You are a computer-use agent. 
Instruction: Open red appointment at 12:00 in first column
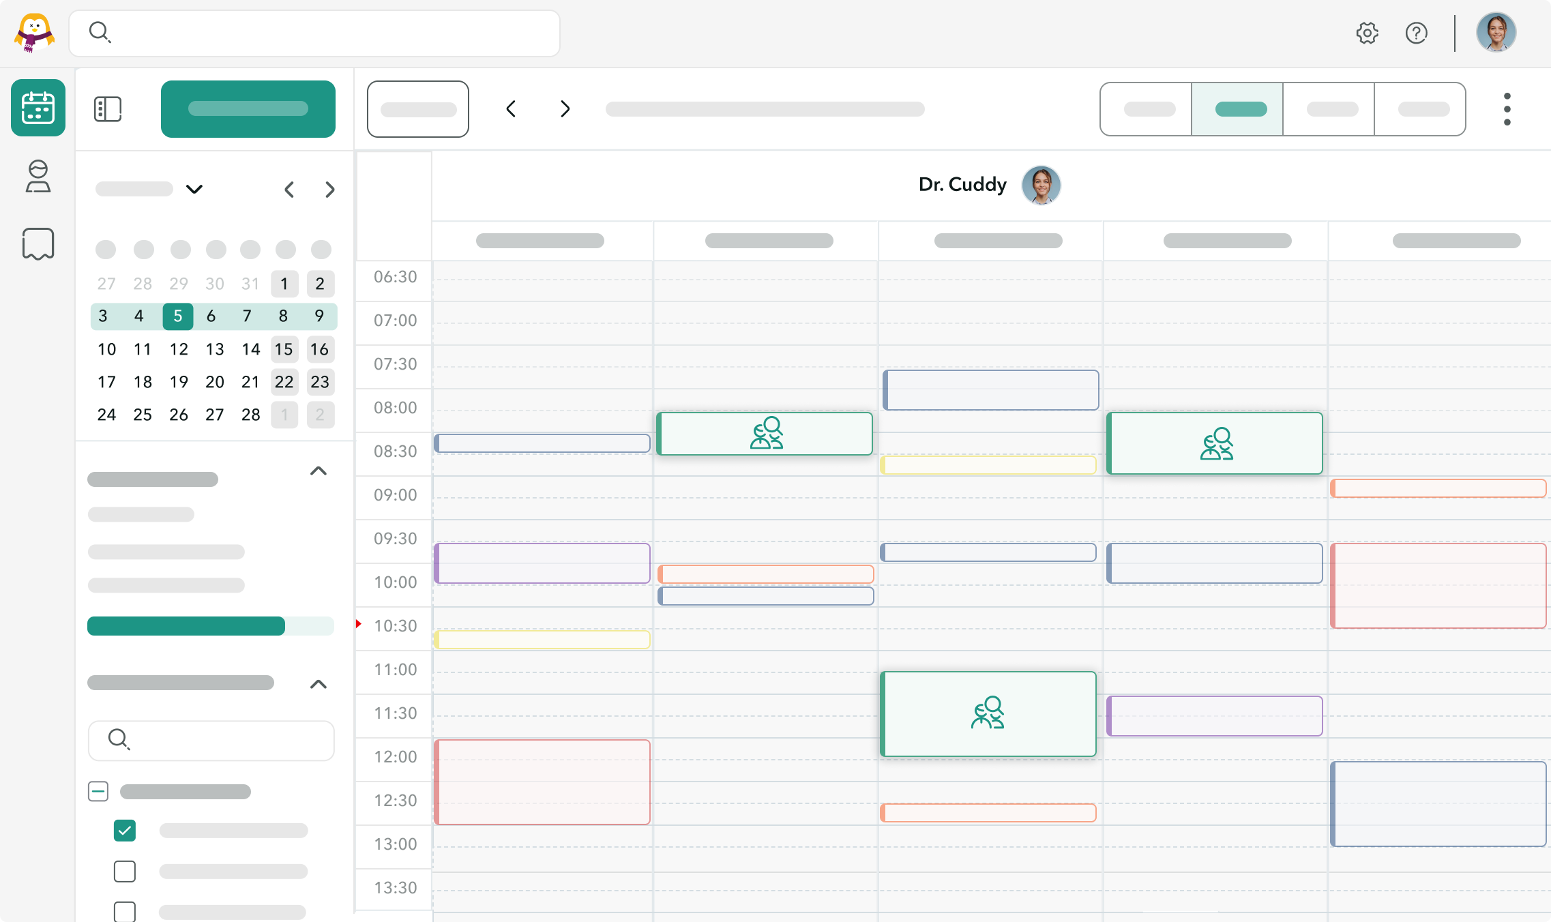(542, 782)
